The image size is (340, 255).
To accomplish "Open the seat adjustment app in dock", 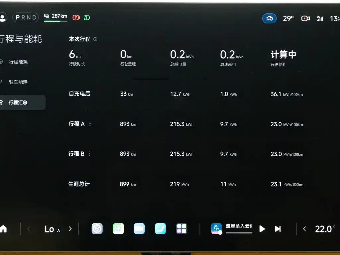I will click(160, 229).
